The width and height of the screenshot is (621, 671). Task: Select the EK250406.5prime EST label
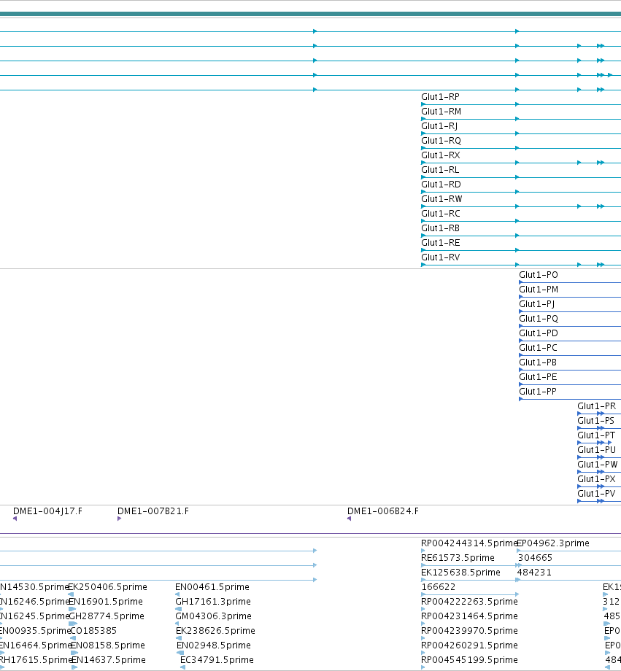(x=107, y=587)
